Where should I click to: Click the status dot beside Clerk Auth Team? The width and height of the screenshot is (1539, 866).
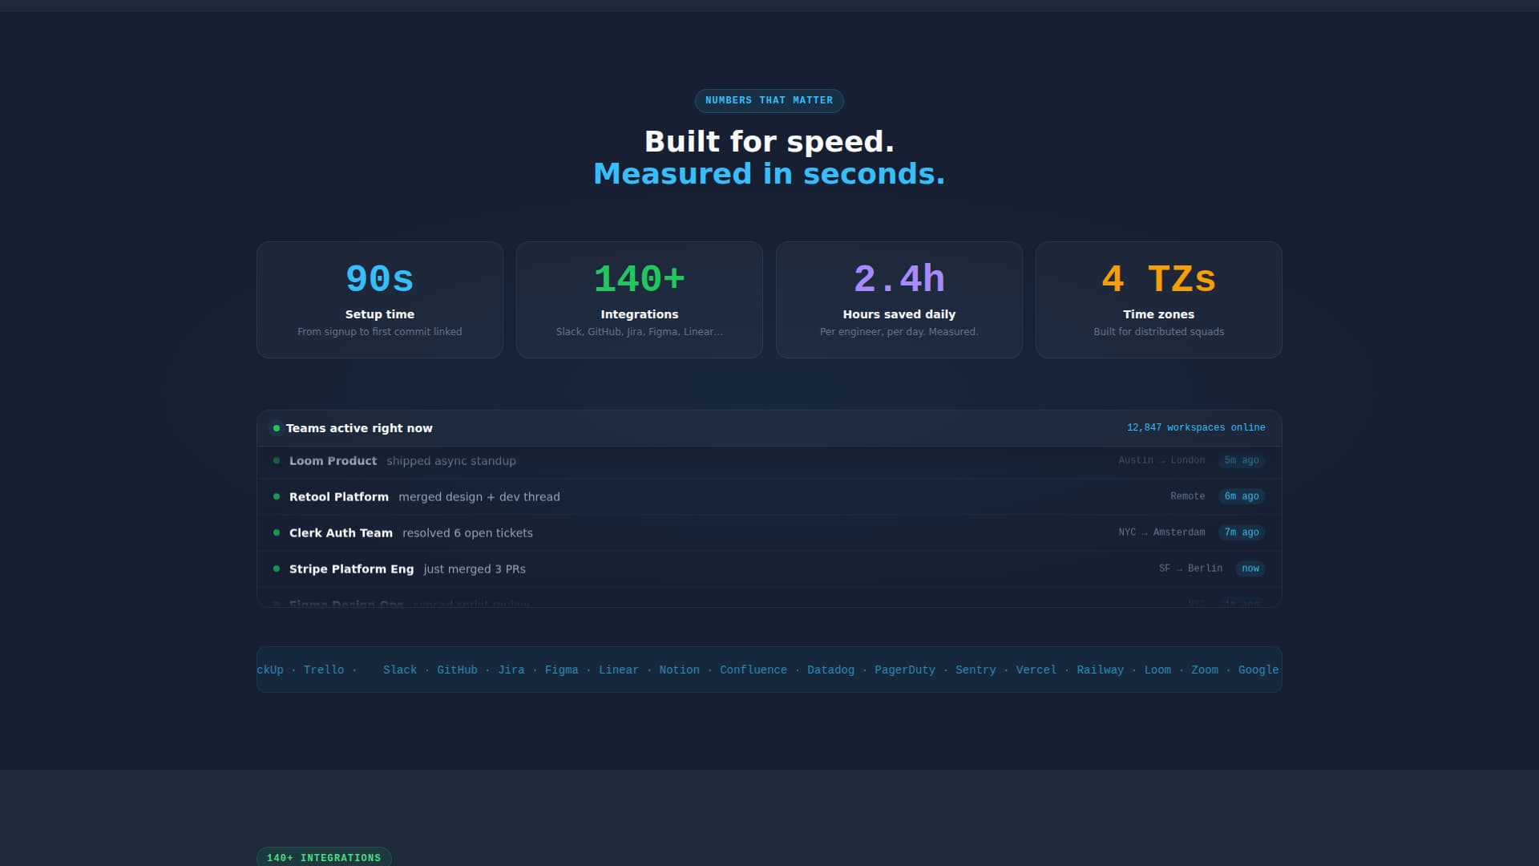pos(277,532)
